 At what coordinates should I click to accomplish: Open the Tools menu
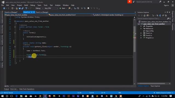(x=45, y=5)
